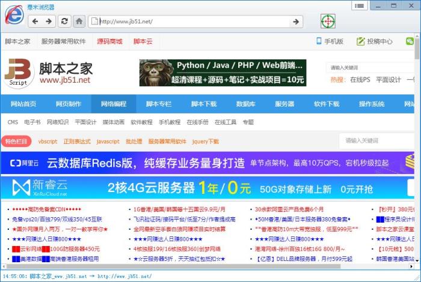This screenshot has height=282, width=421.
Task: Open the 正则表达式 featured link
Action: [77, 142]
